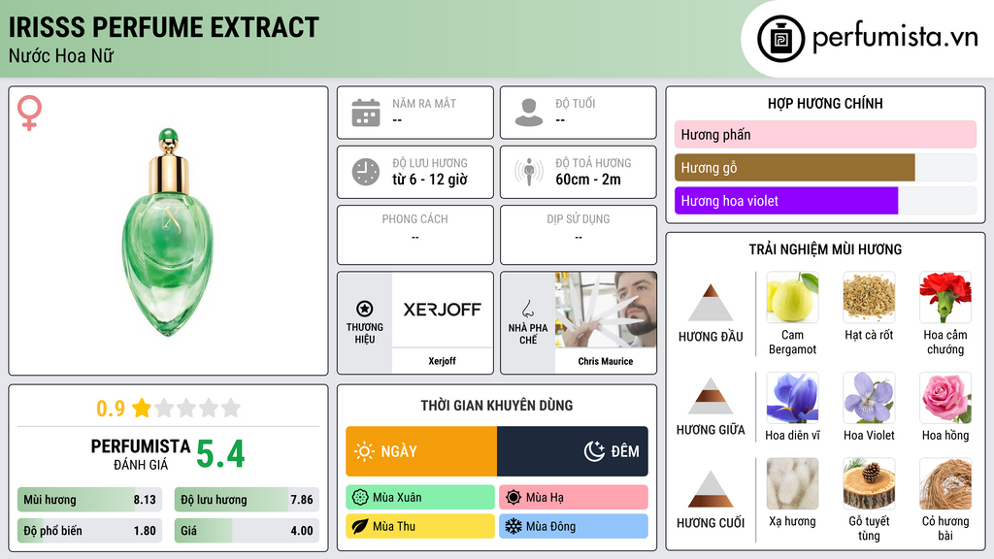Screen dimensions: 994x559
Task: Click the clock icon for Độ lưu hương
Action: 366,172
